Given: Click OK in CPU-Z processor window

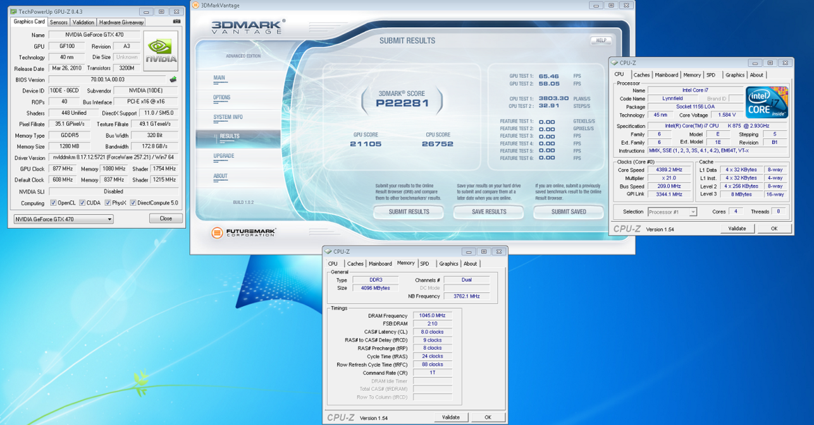Looking at the screenshot, I should [774, 229].
